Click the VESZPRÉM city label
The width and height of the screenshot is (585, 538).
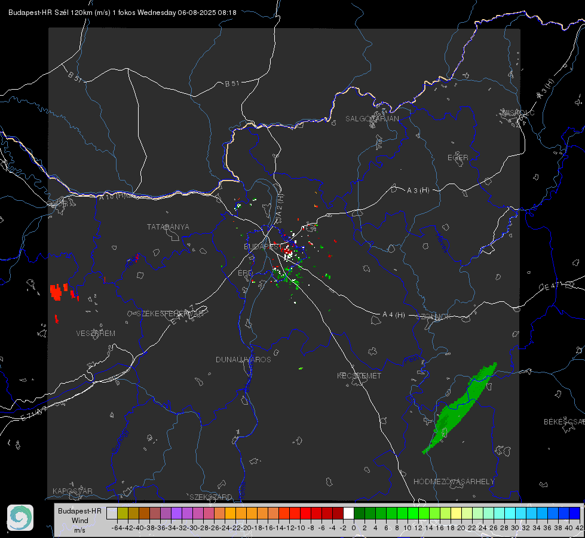coord(96,333)
